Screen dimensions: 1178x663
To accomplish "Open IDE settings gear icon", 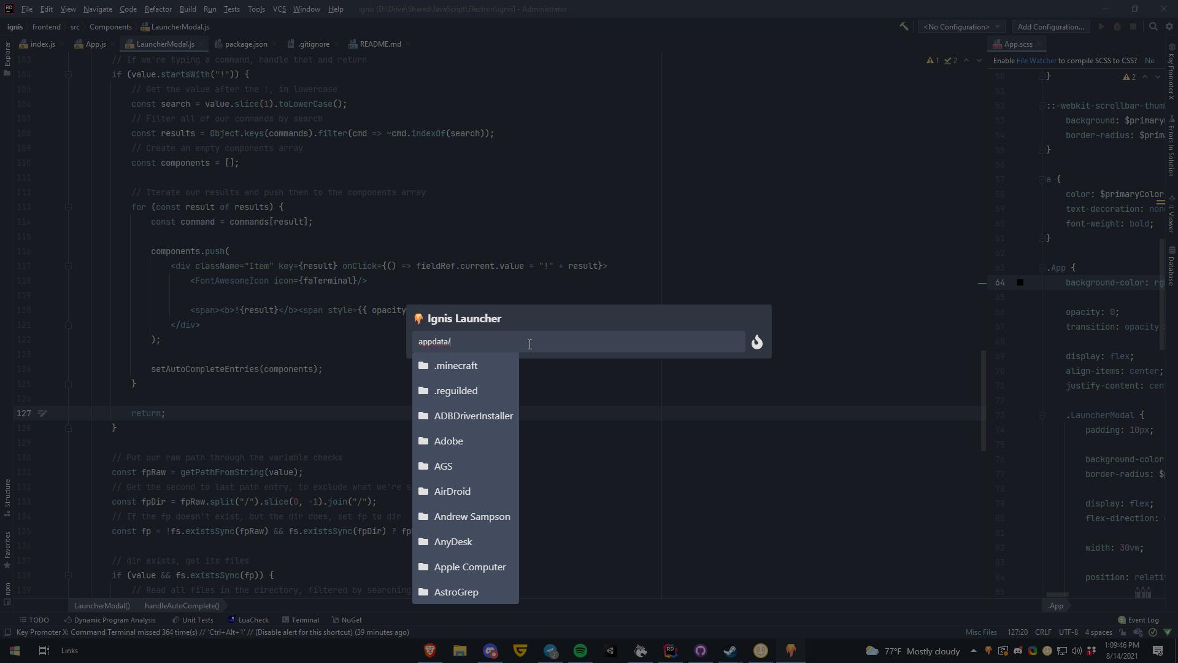I will (x=1169, y=27).
